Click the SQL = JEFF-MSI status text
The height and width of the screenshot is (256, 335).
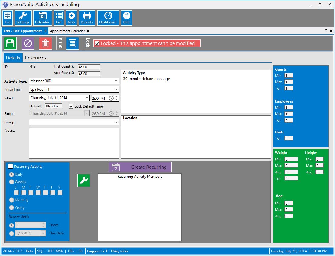pyautogui.click(x=50, y=251)
